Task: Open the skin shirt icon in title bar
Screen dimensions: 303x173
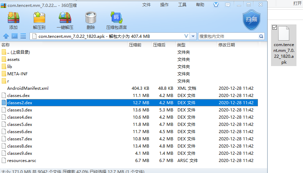Action: (216, 4)
